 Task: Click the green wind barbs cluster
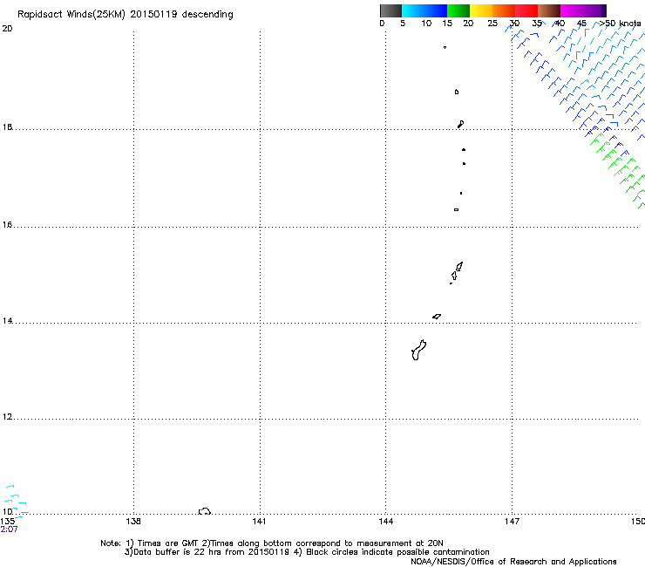point(619,169)
